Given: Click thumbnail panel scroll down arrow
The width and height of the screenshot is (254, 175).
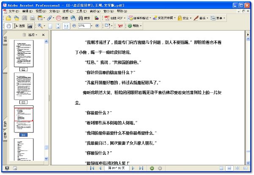Looking at the screenshot, I should click(46, 159).
